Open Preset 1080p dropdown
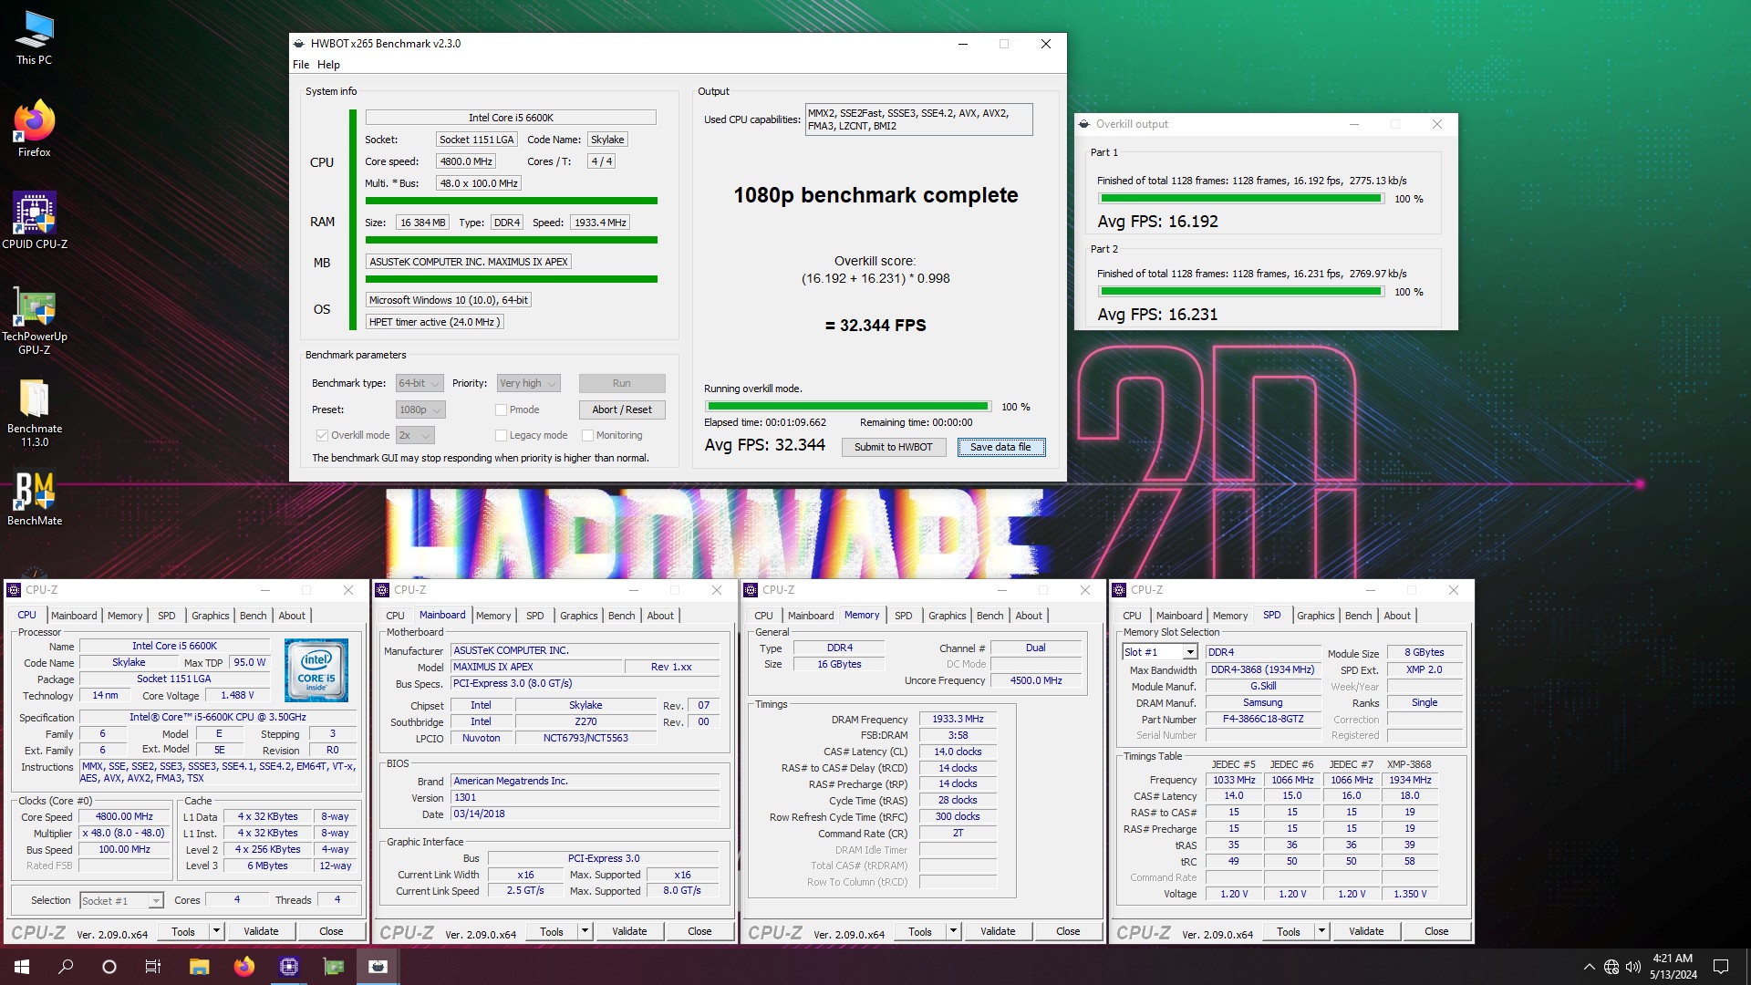Viewport: 1751px width, 985px height. [420, 410]
